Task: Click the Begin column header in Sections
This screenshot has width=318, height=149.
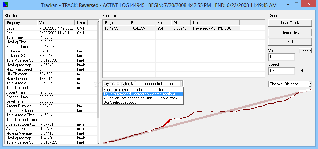Action: click(x=116, y=23)
